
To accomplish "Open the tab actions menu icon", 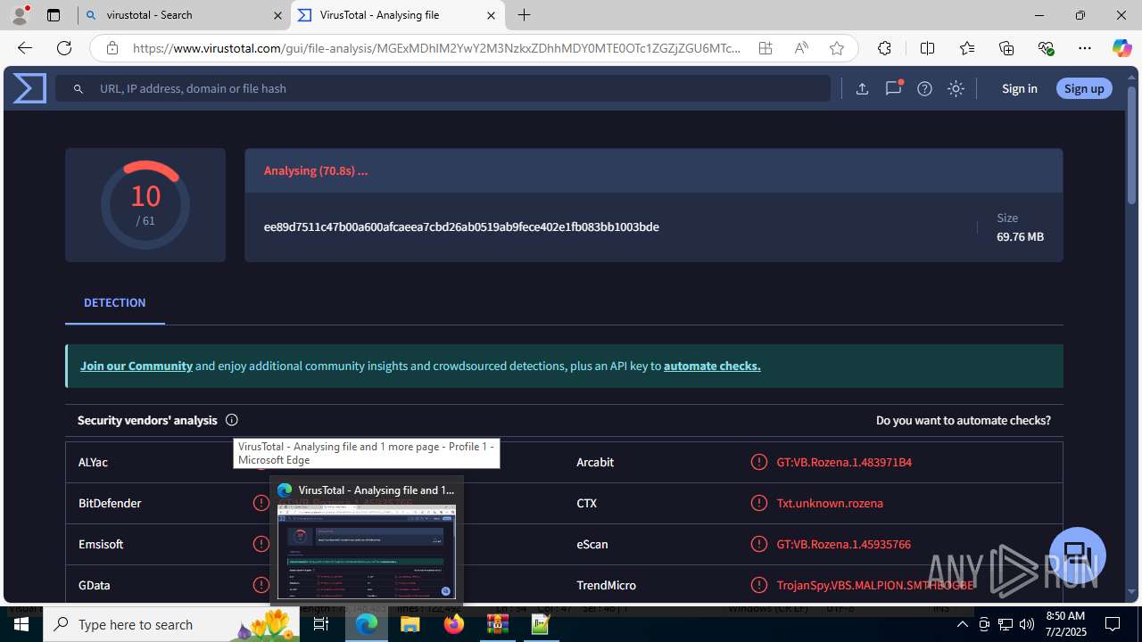I will click(x=54, y=15).
